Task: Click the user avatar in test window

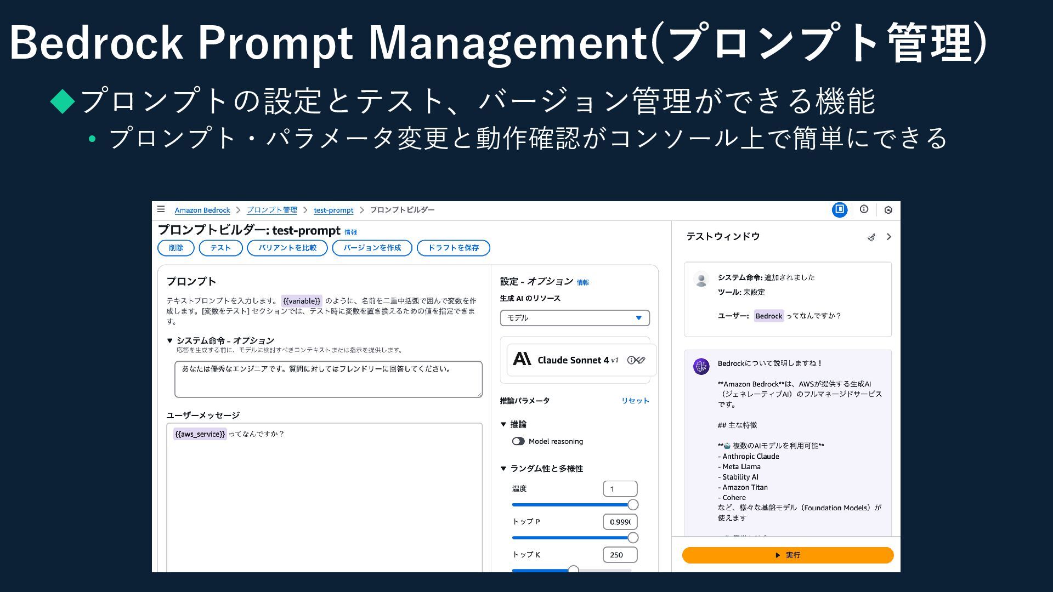Action: coord(701,279)
